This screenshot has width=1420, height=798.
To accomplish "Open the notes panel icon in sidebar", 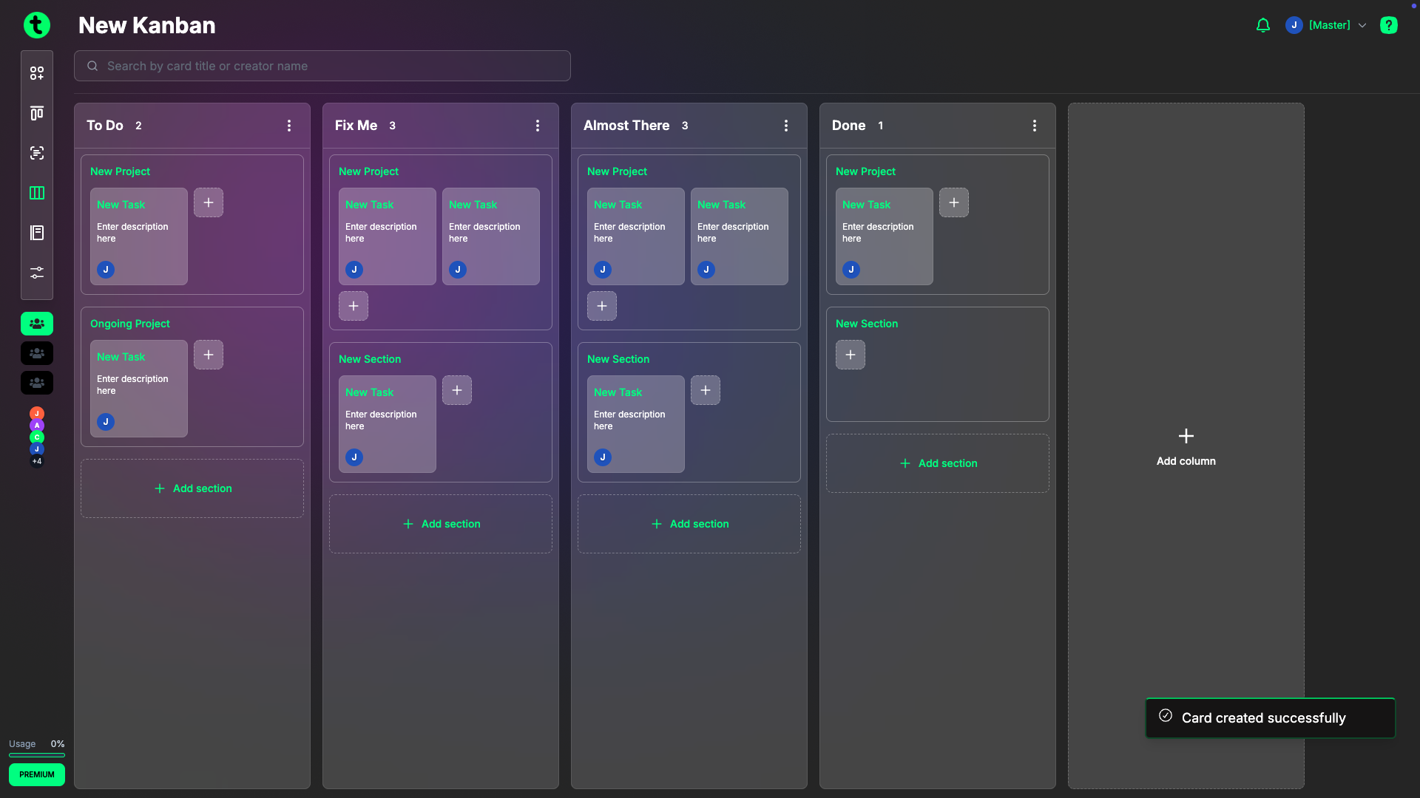I will click(36, 233).
